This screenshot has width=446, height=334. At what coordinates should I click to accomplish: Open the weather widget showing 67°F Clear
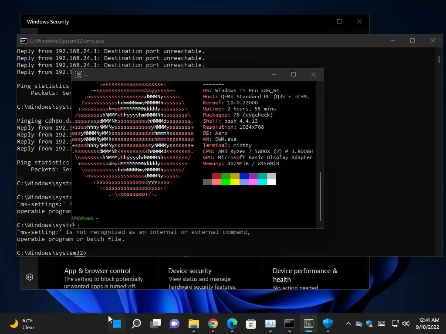tap(22, 324)
